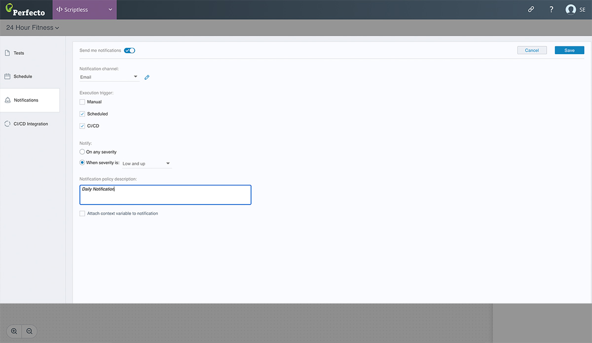
Task: Open the Notification channel dropdown
Action: pyautogui.click(x=109, y=77)
